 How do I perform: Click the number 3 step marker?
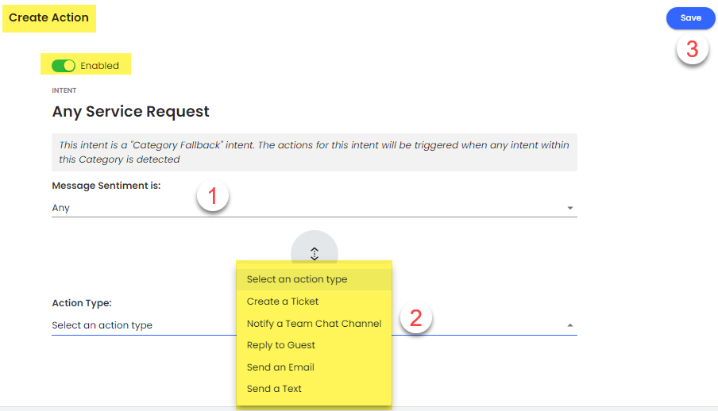tap(692, 49)
